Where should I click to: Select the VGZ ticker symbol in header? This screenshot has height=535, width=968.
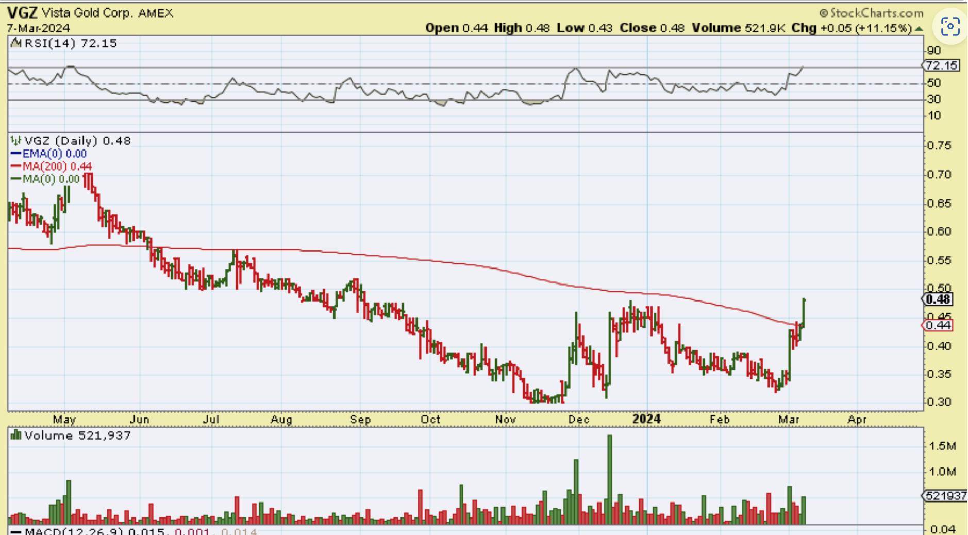22,13
